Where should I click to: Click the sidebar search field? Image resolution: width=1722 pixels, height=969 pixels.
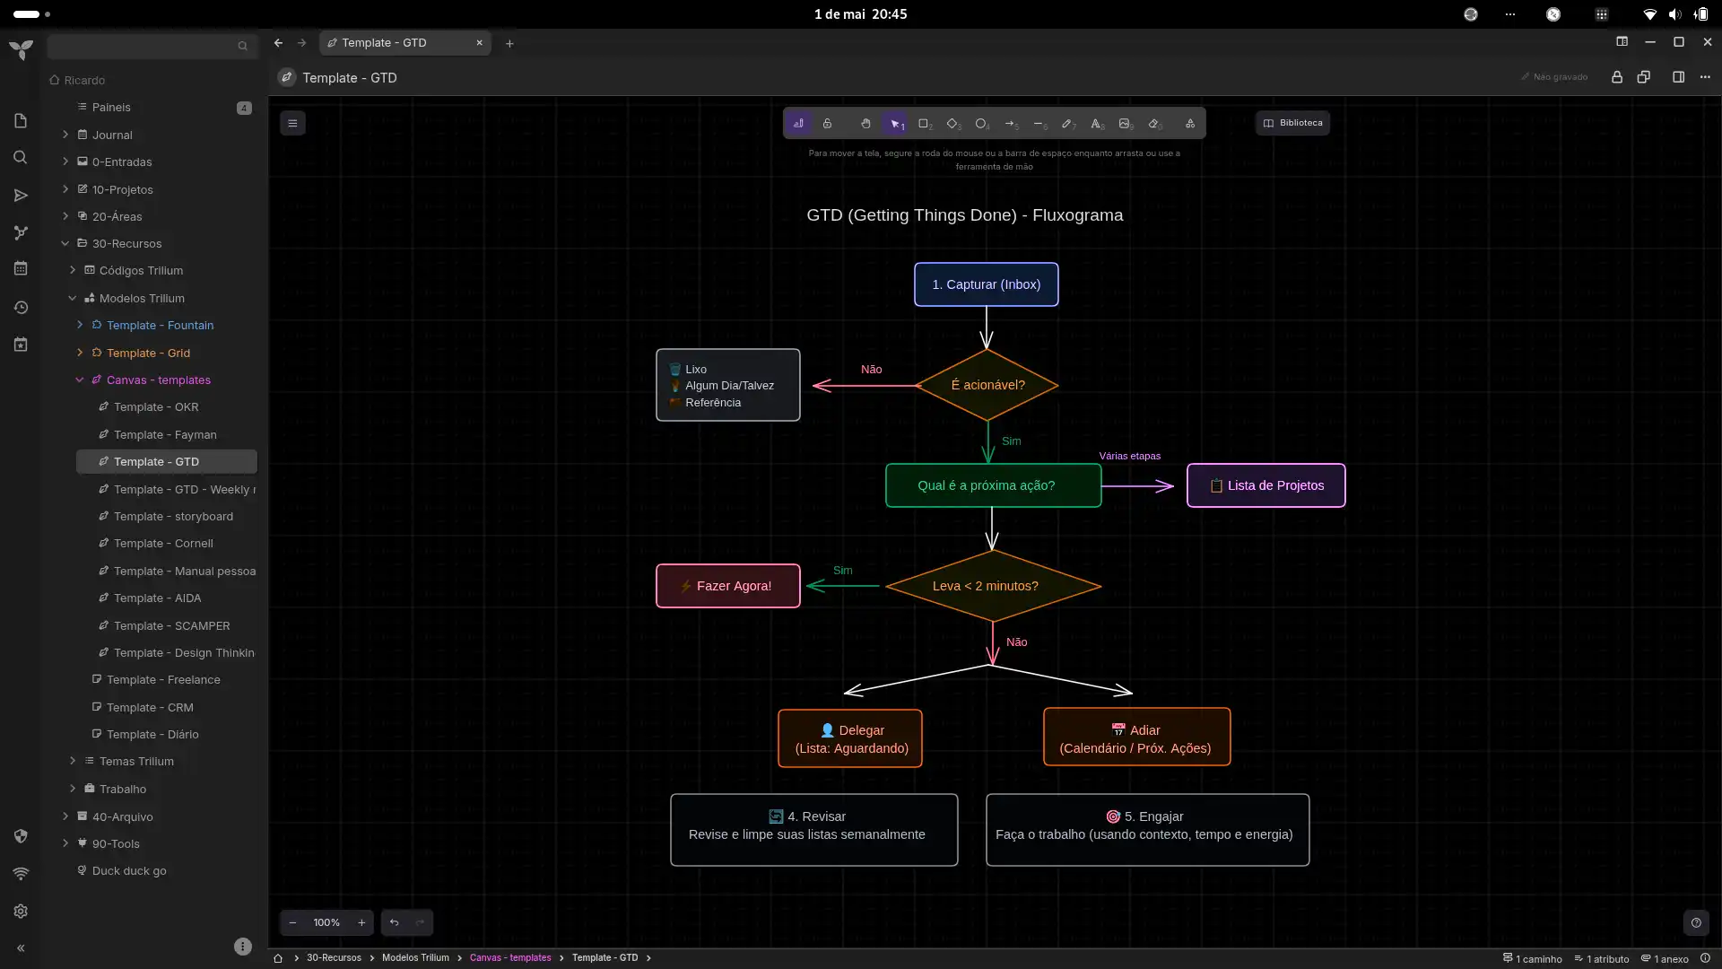tap(151, 45)
